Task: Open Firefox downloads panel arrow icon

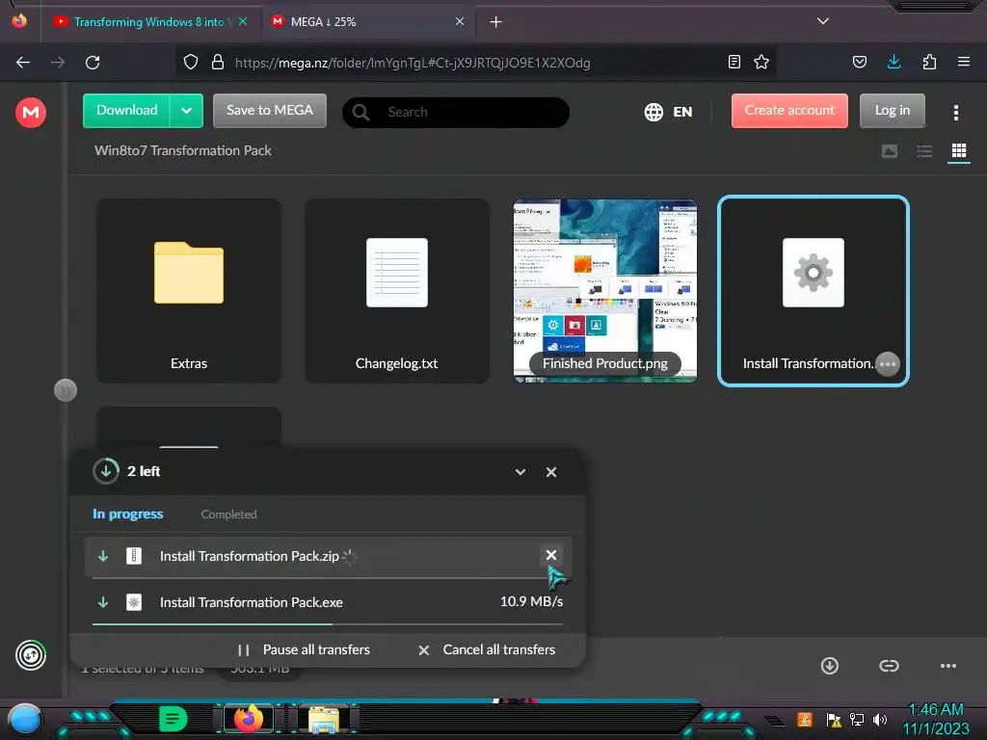Action: pos(894,62)
